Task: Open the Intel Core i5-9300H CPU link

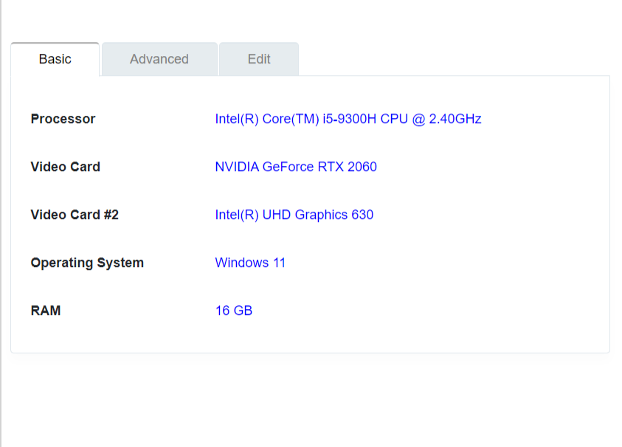Action: (348, 119)
